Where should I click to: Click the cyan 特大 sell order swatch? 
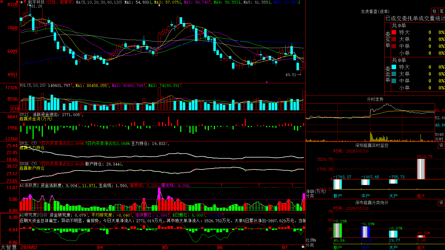394,67
